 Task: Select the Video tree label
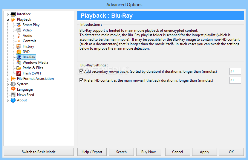pyautogui.click(x=27, y=30)
